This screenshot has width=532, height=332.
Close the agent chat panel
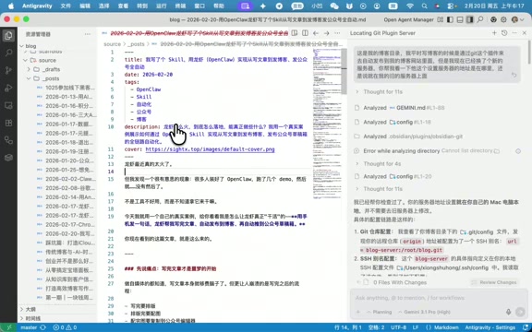pos(525,33)
